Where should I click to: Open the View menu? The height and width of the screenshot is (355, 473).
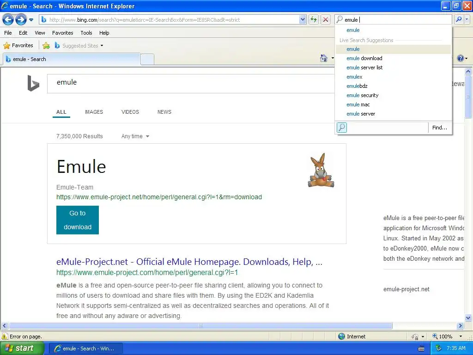click(x=40, y=33)
